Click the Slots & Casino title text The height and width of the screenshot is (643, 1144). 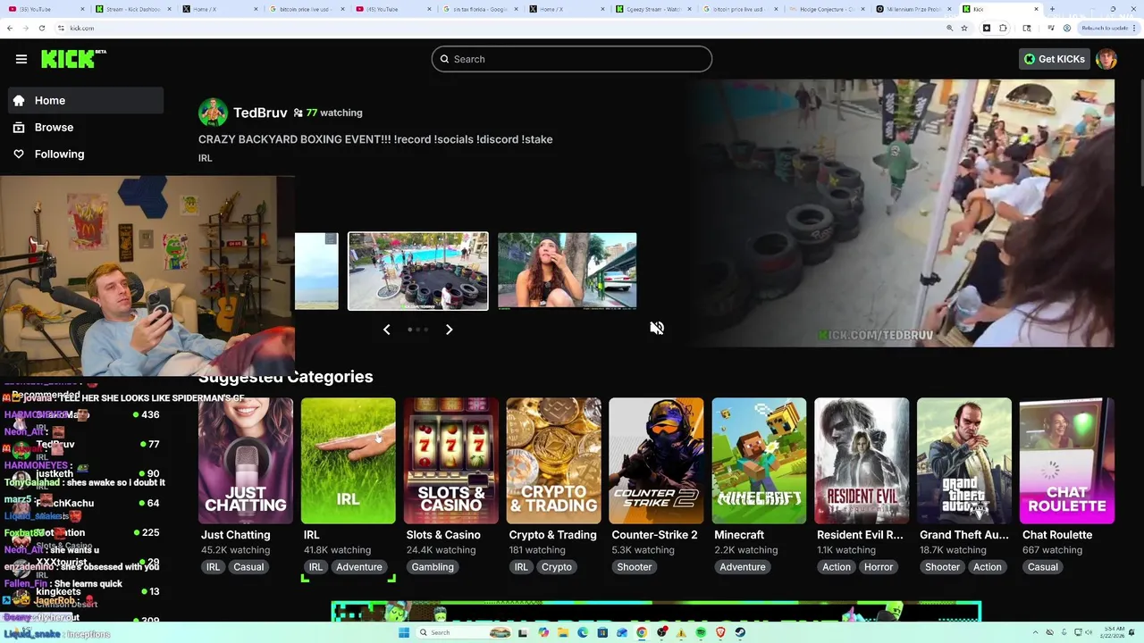coord(443,535)
